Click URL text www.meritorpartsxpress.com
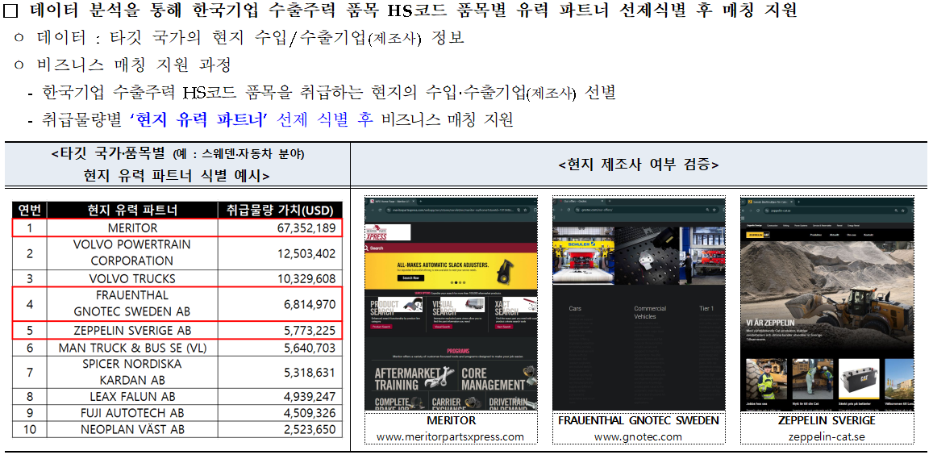This screenshot has height=459, width=933. point(450,437)
